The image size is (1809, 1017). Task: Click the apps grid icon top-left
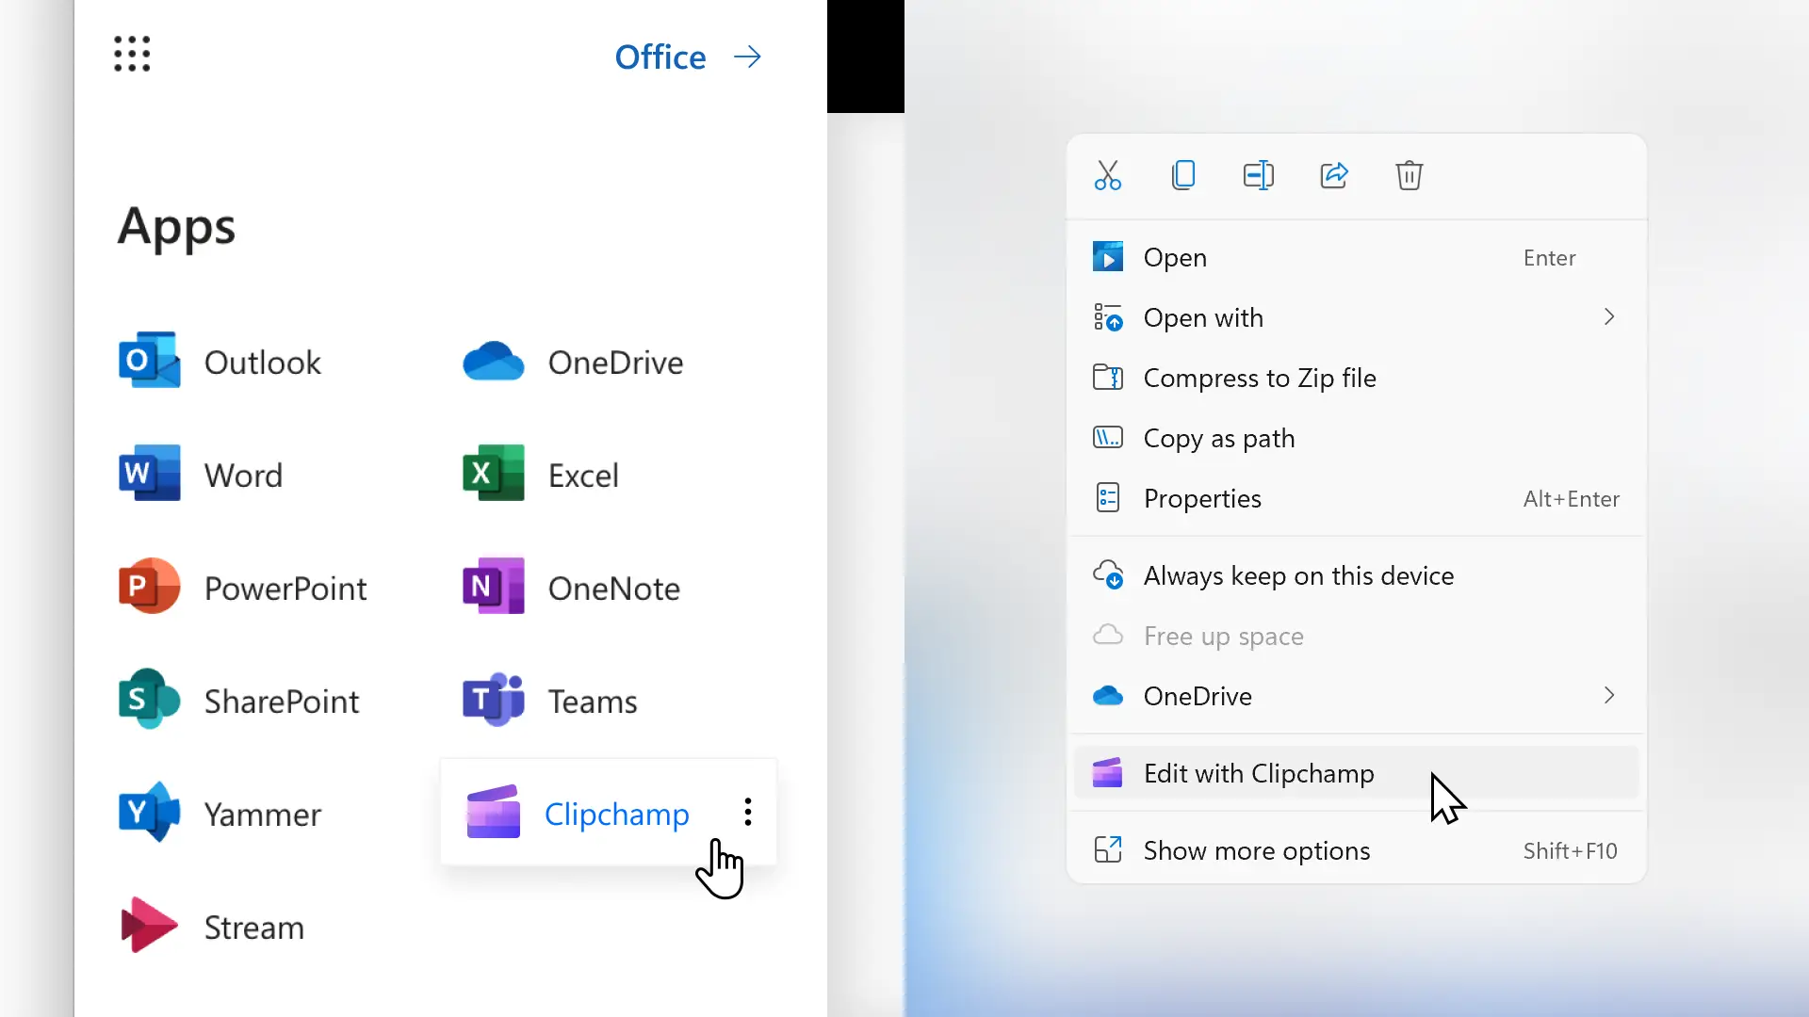130,55
